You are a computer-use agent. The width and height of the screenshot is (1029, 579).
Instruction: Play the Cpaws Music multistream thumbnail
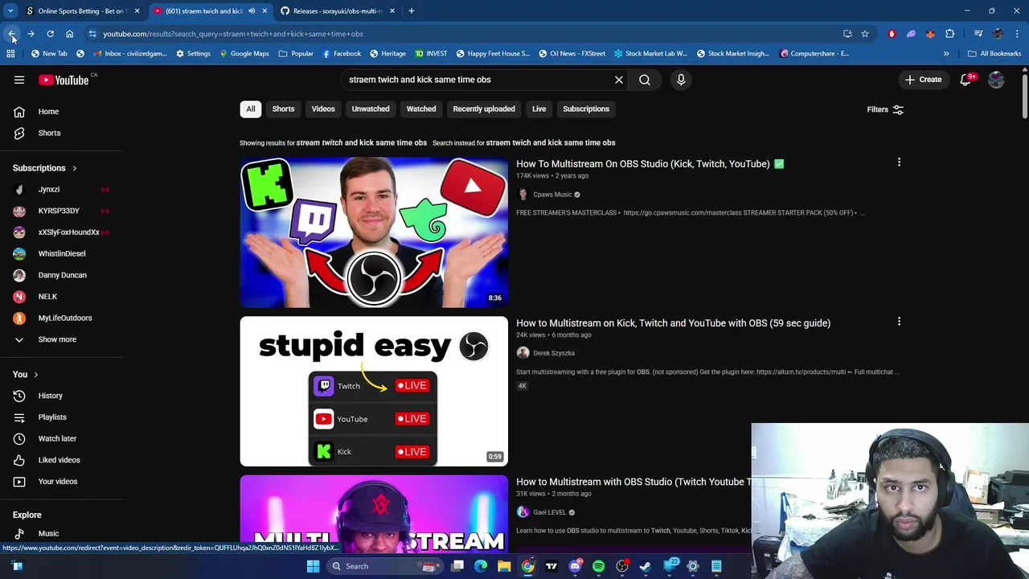click(x=374, y=232)
